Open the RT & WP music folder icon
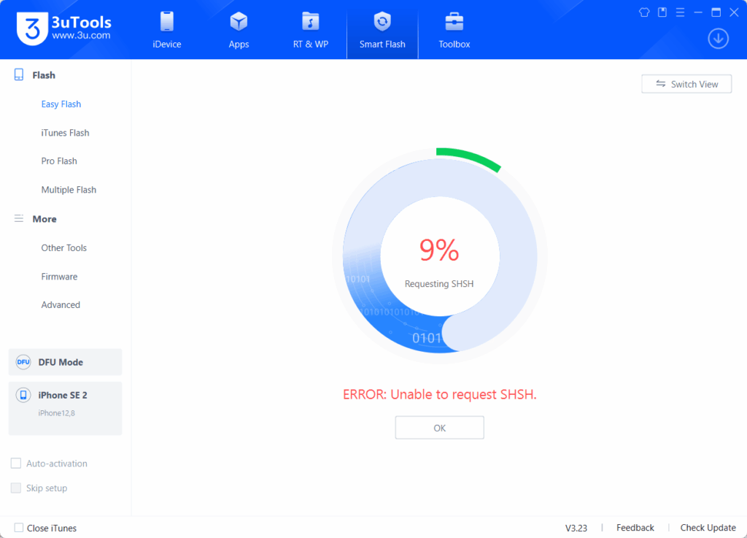The width and height of the screenshot is (747, 538). click(x=311, y=21)
